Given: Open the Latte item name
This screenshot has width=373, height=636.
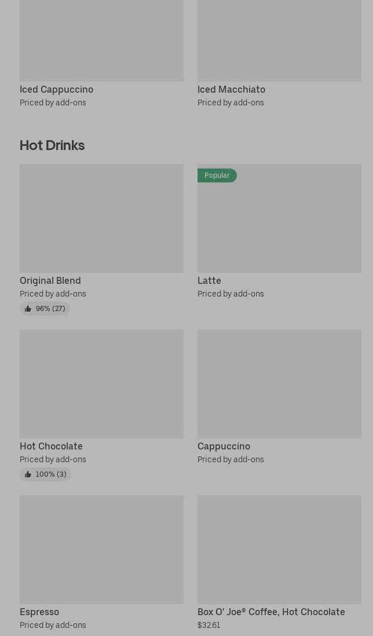Looking at the screenshot, I should 209,280.
